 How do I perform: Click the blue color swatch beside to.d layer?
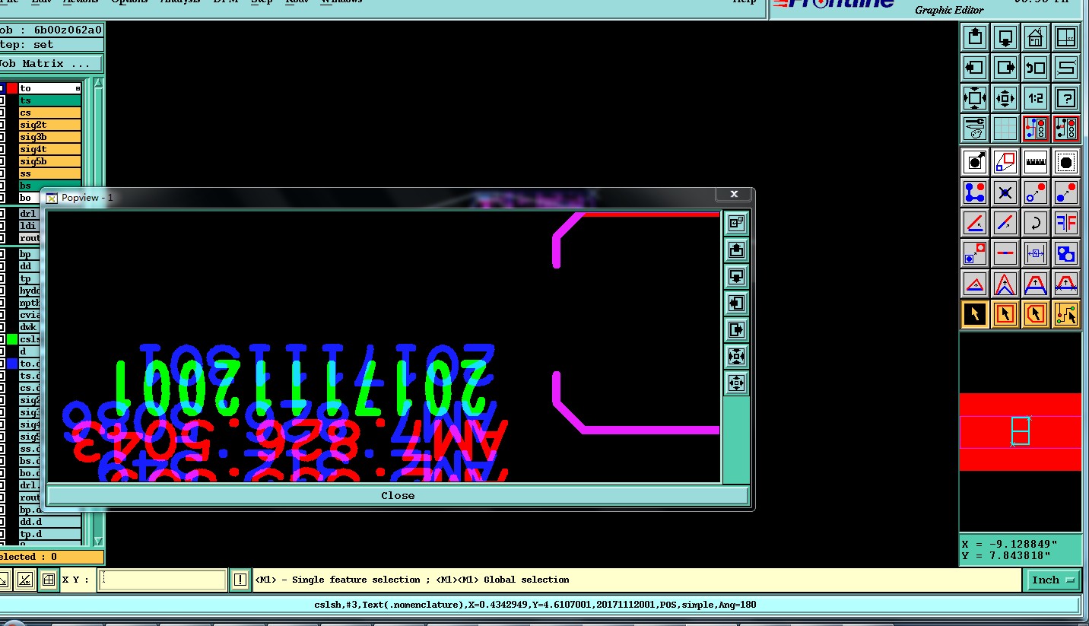[12, 364]
